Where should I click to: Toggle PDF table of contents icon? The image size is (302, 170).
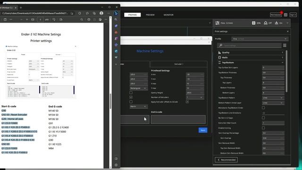(5, 19)
